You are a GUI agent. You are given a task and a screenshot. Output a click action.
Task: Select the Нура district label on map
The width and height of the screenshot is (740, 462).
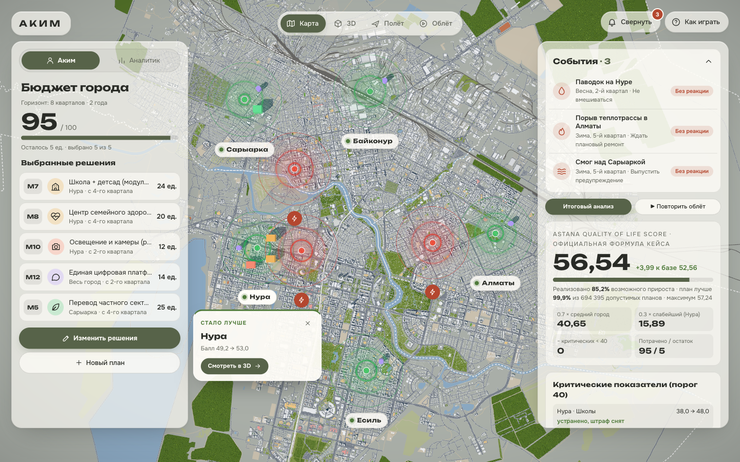click(x=256, y=297)
